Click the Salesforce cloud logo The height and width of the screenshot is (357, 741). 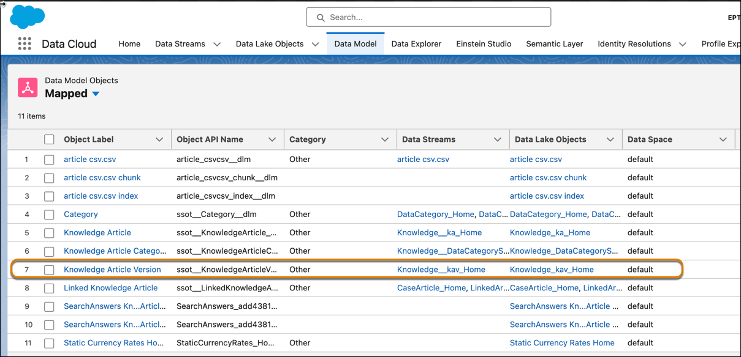click(x=28, y=17)
